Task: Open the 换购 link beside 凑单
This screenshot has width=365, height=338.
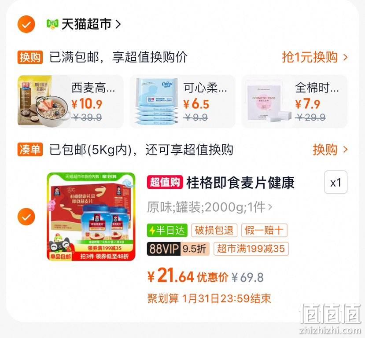Action: 330,149
